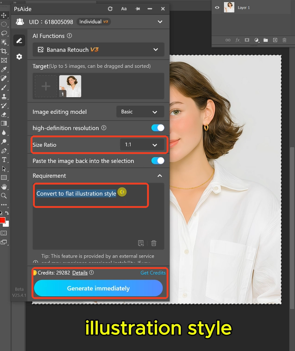295x351 pixels.
Task: Click the info icon next to Details
Action: (x=92, y=272)
